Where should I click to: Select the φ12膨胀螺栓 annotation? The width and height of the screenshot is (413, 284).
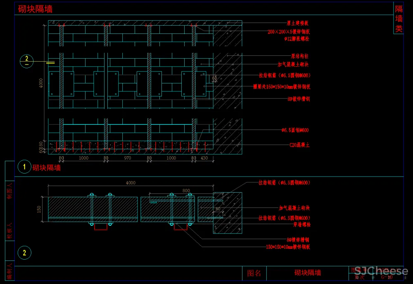click(x=297, y=38)
